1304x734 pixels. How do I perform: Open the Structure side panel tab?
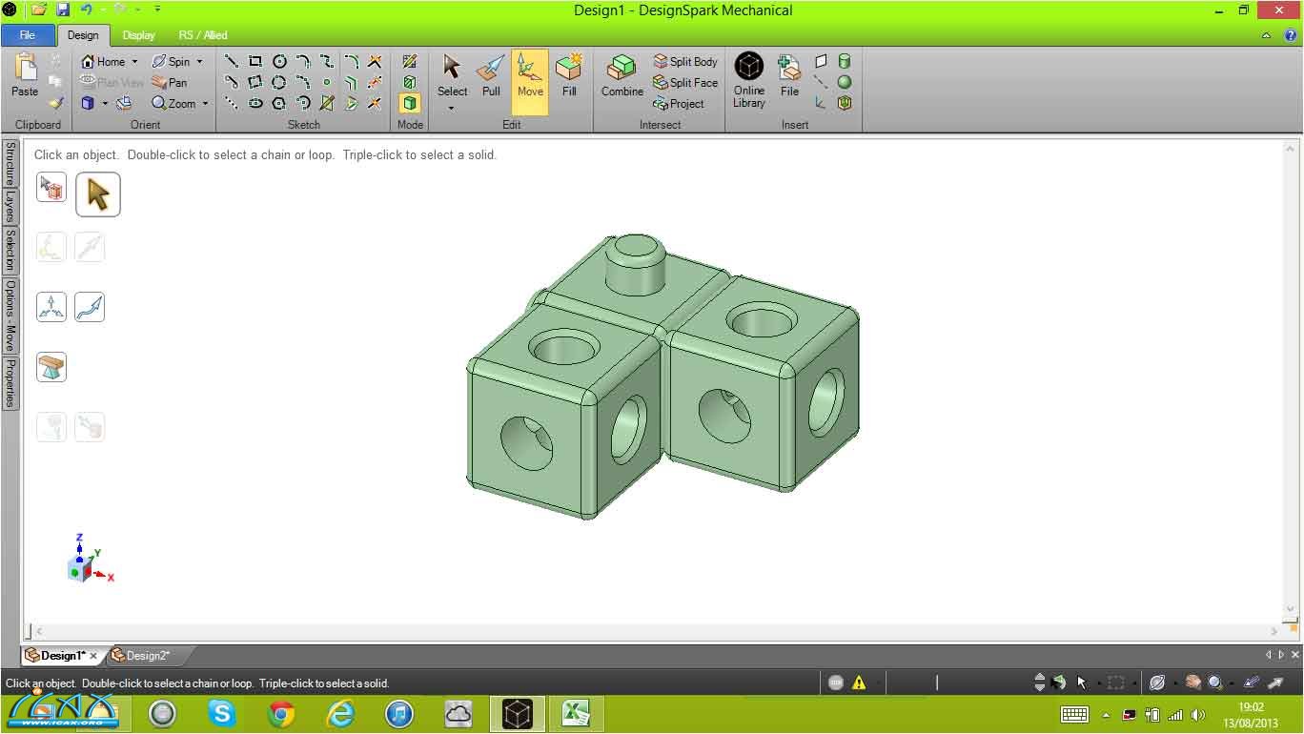(10, 163)
